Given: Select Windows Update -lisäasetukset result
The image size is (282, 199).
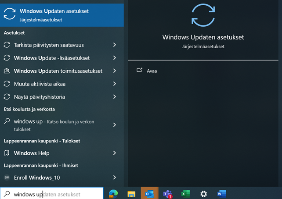Looking at the screenshot, I should pyautogui.click(x=61, y=58).
